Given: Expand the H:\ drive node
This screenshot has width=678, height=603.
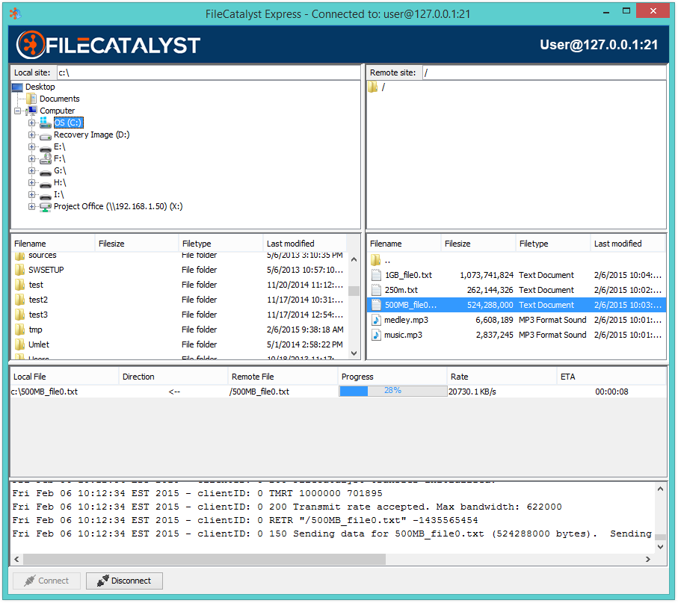Looking at the screenshot, I should [31, 183].
